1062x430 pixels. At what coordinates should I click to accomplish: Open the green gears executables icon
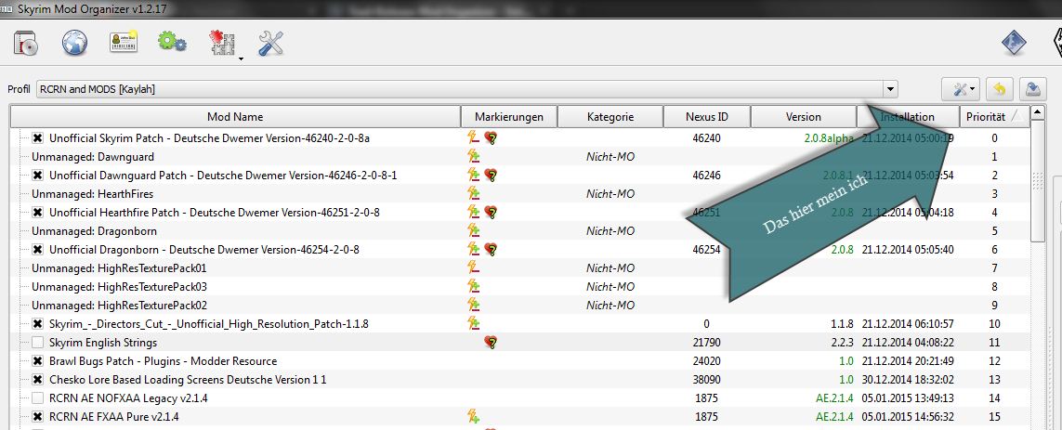click(172, 43)
